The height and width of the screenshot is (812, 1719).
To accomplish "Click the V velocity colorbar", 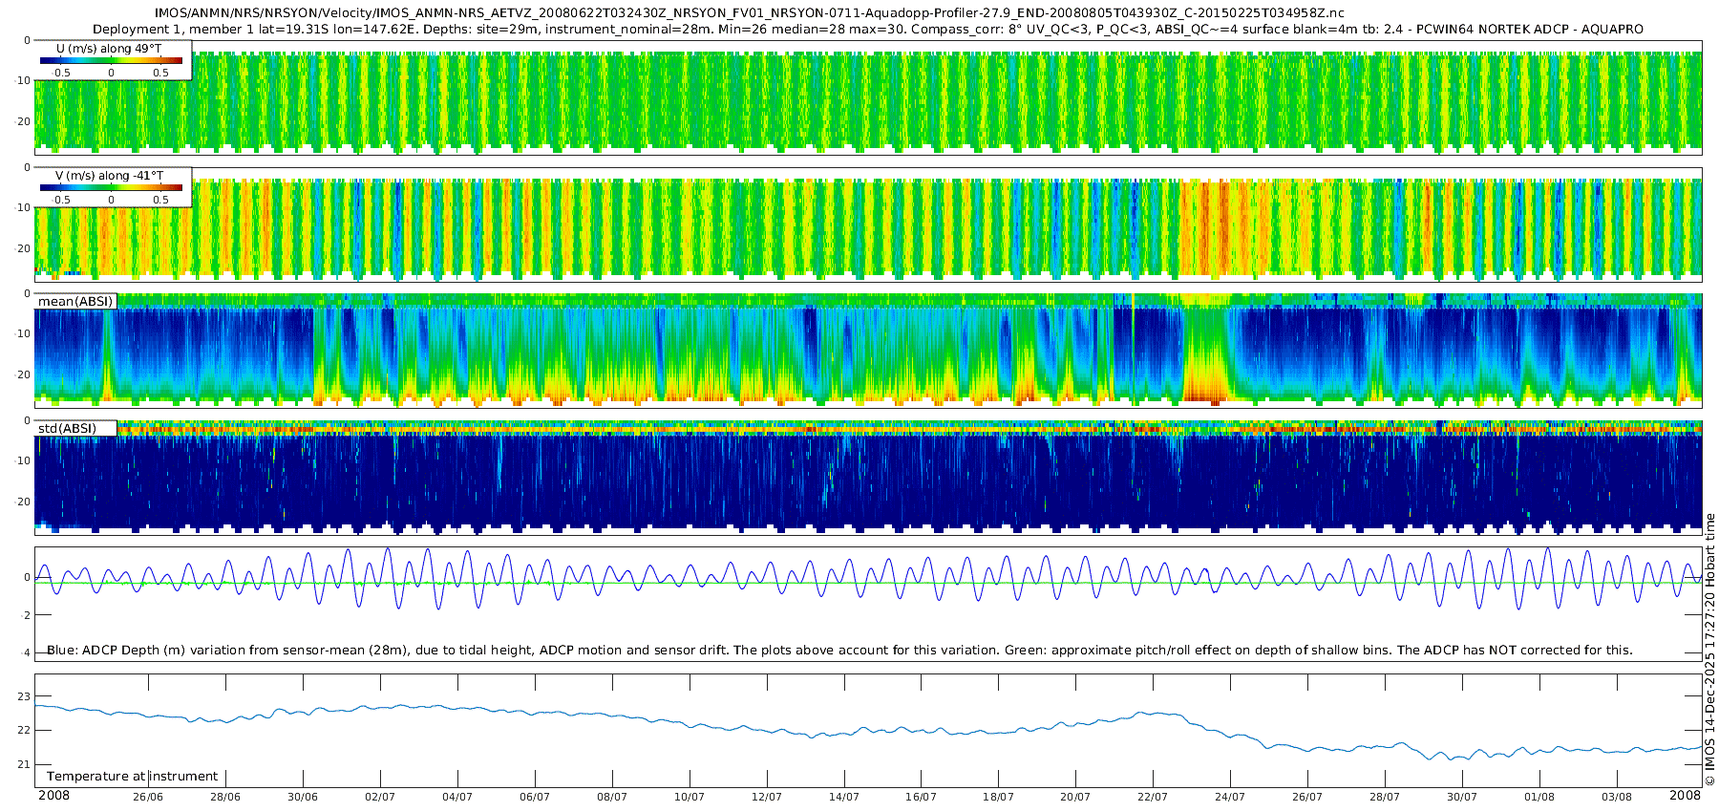I will pos(111,188).
